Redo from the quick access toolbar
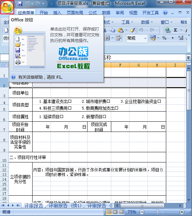 (x=38, y=4)
